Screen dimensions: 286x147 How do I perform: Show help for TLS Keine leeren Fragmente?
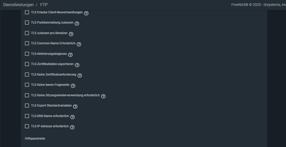click(x=73, y=86)
